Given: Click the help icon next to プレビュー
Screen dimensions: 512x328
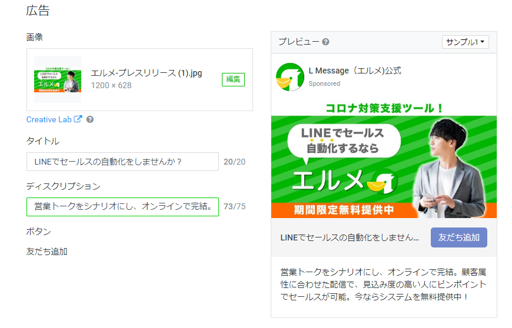Looking at the screenshot, I should point(325,42).
